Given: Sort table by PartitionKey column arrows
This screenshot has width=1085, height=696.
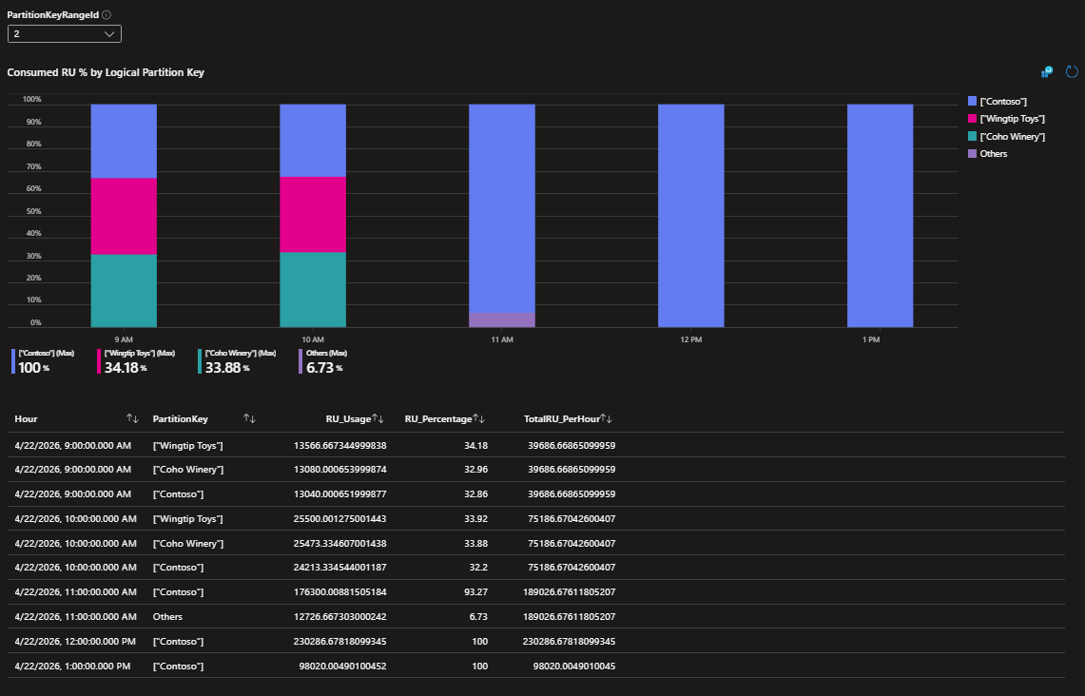Looking at the screenshot, I should 249,418.
